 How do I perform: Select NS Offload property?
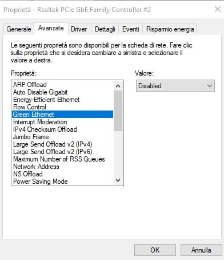(x=63, y=174)
